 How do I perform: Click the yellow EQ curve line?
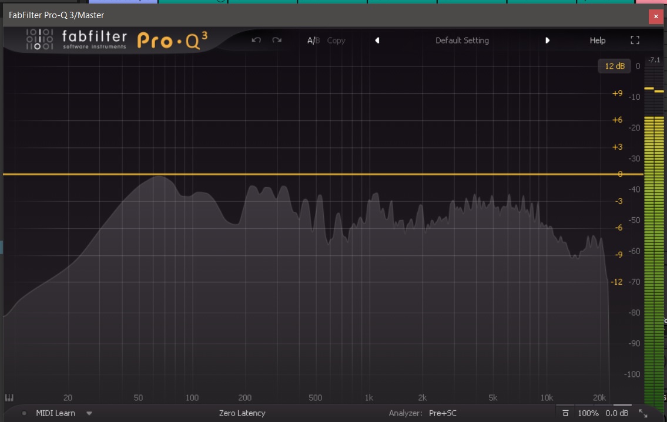[x=323, y=174]
